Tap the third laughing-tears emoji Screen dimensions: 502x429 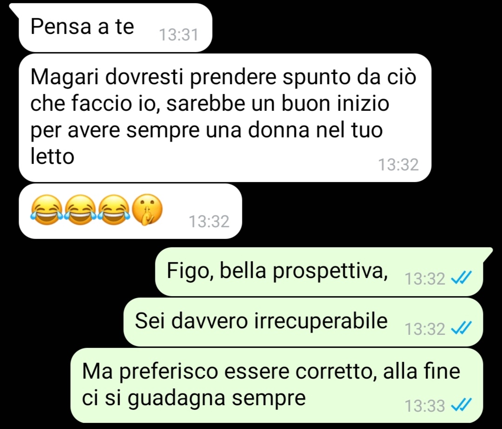[114, 210]
